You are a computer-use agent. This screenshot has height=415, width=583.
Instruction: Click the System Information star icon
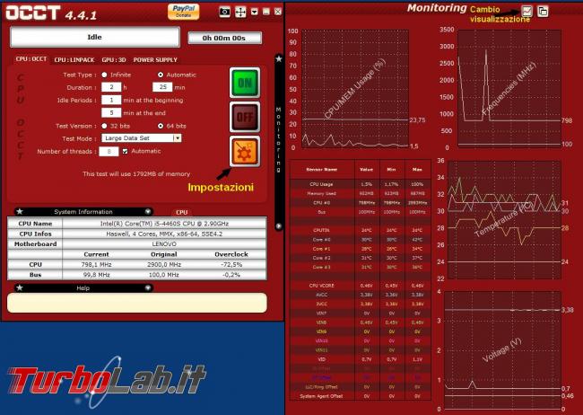20,212
